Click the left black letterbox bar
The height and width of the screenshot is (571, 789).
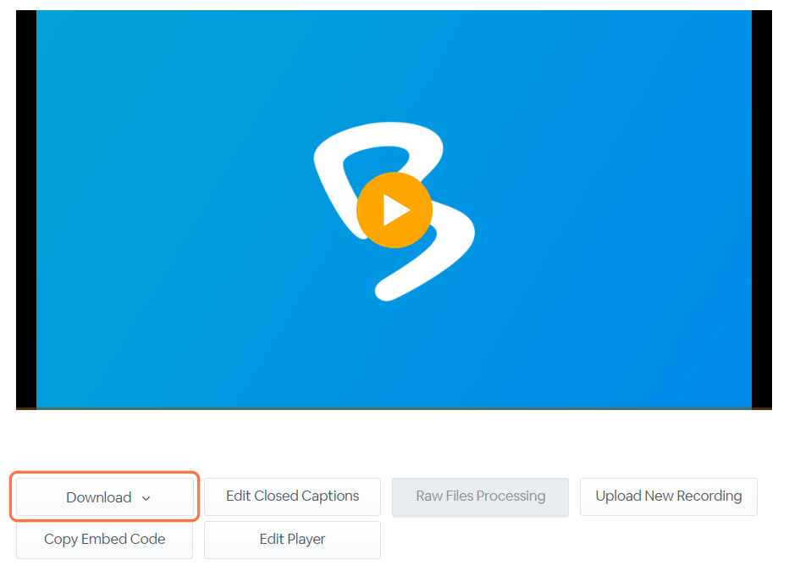tap(25, 212)
